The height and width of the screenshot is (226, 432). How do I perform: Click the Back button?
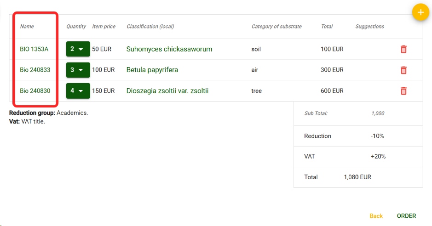click(x=376, y=216)
